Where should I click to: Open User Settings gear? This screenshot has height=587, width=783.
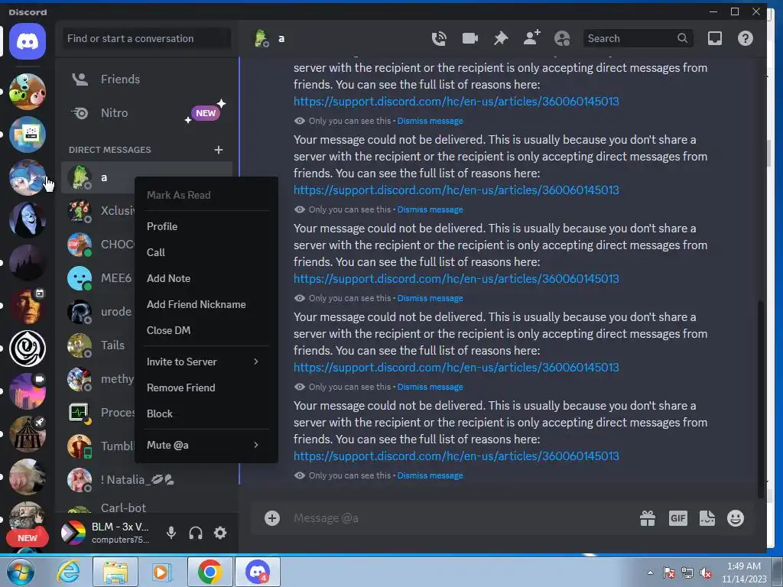click(220, 533)
